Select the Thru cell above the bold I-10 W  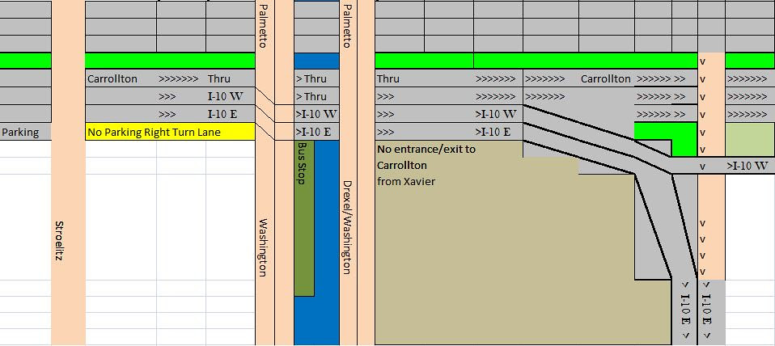(x=231, y=78)
